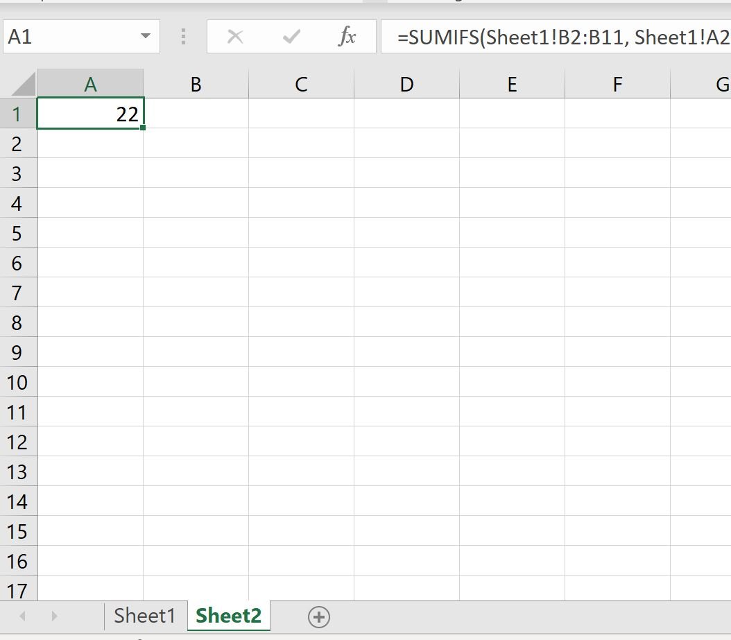Select cell B2
Screen dimensions: 731x640
click(196, 143)
